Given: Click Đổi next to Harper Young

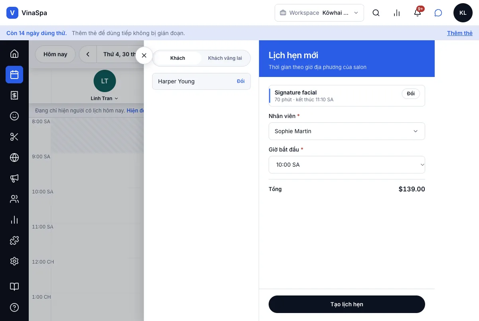Looking at the screenshot, I should click(x=241, y=81).
